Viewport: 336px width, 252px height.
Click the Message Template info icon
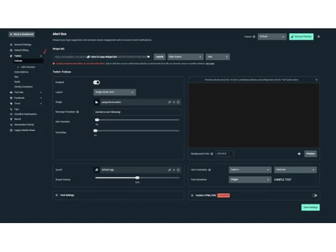(77, 112)
